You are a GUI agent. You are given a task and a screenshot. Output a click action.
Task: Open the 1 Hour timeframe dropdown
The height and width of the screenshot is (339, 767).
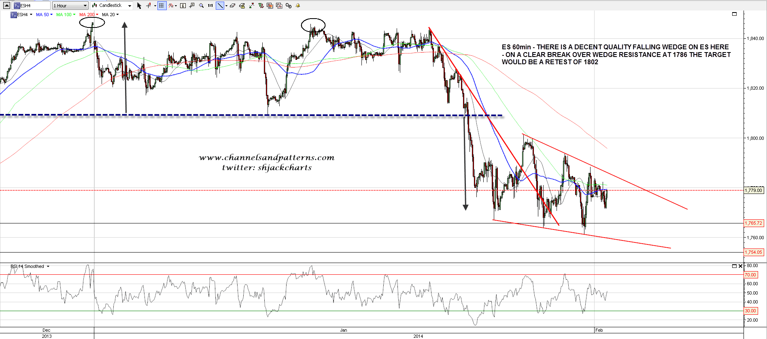[x=70, y=6]
